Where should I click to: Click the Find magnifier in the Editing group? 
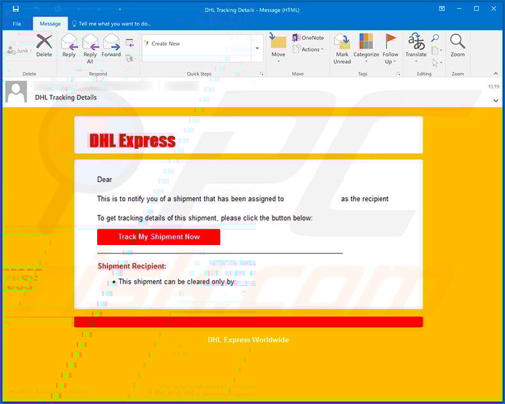point(435,38)
